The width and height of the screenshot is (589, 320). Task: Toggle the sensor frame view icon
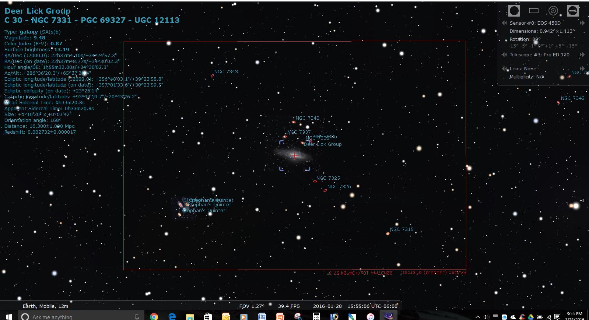[533, 11]
